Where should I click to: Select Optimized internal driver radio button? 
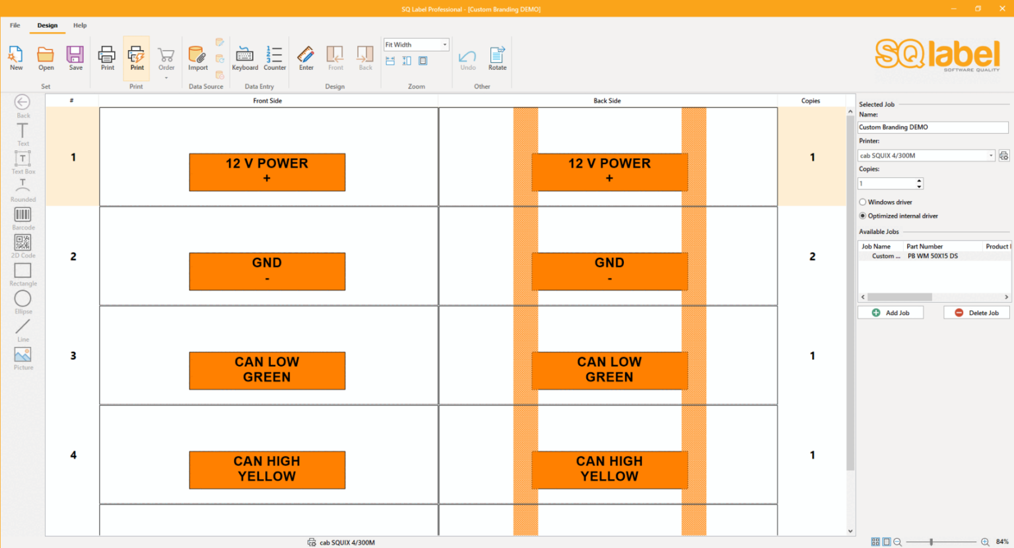[863, 216]
